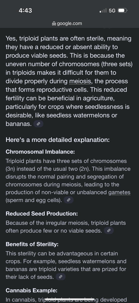Open citation link after "no viable seeds"
Screen dimensions: 139x303
[x=109, y=231]
